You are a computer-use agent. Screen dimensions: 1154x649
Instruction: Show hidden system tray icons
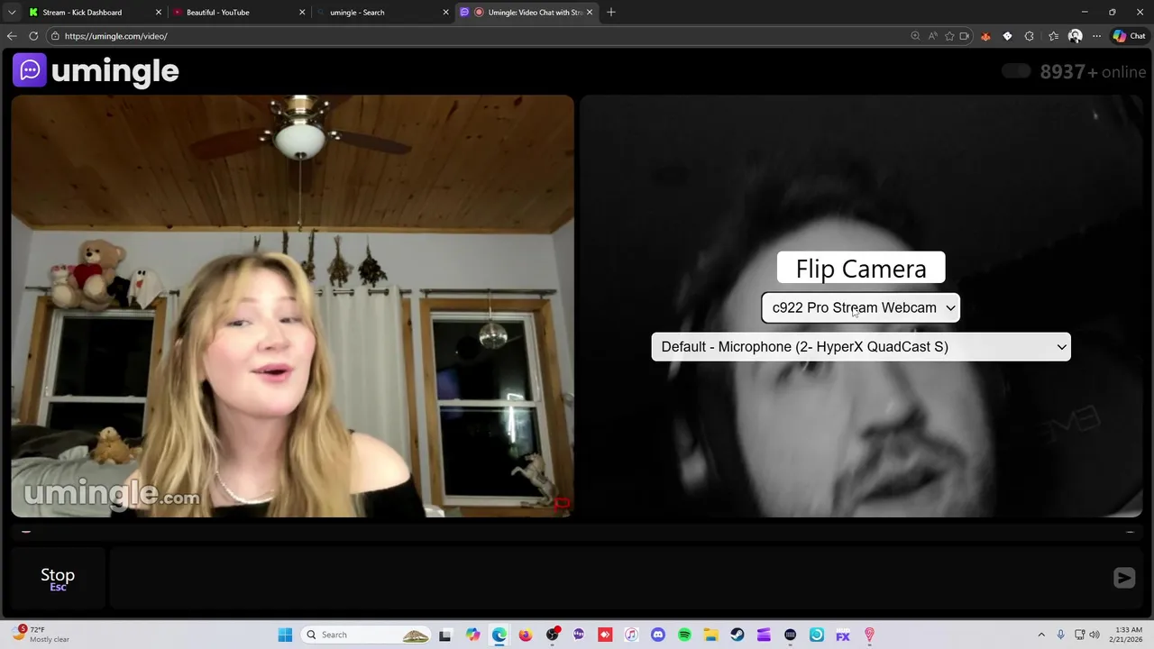click(x=1041, y=635)
